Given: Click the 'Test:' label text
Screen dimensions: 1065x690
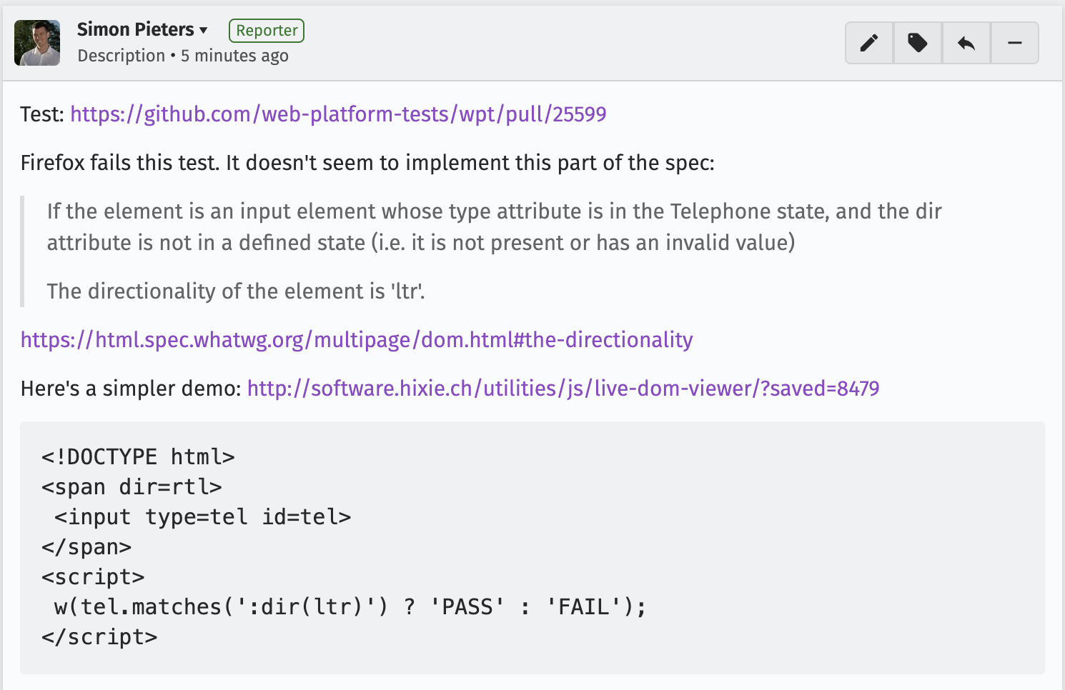Looking at the screenshot, I should coord(42,114).
